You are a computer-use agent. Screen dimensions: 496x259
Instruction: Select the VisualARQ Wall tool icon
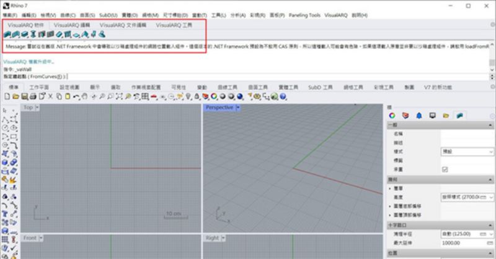pos(7,35)
